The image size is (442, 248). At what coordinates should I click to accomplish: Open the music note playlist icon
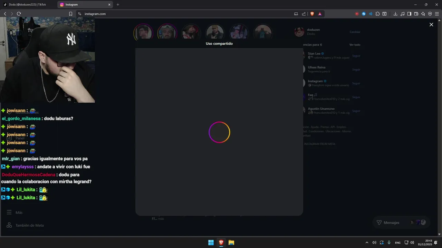[x=402, y=14]
